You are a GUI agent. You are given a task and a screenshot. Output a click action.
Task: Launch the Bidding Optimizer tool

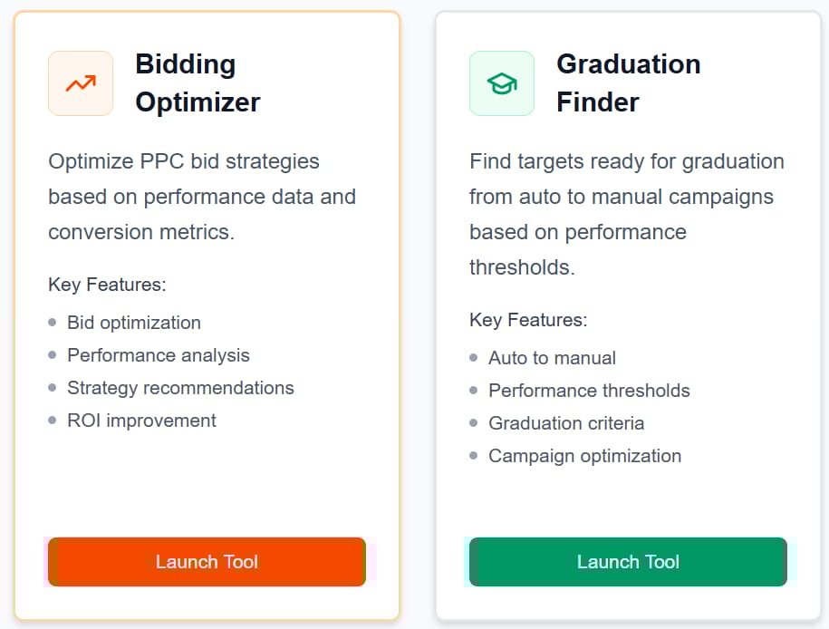207,562
